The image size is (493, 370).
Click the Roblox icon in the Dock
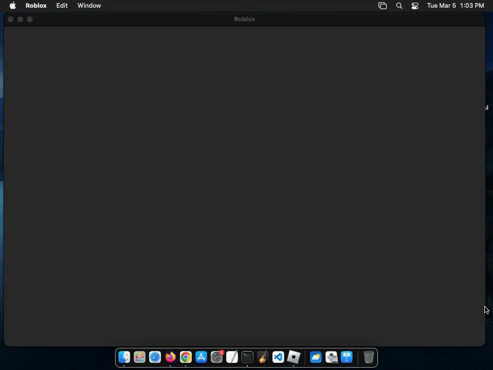pyautogui.click(x=294, y=357)
